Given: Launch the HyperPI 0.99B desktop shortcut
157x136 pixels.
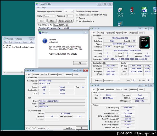Looking at the screenshot, I should coord(144,12).
